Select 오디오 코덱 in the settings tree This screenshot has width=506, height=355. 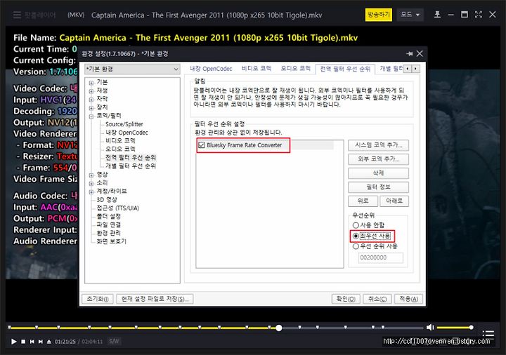[120, 149]
